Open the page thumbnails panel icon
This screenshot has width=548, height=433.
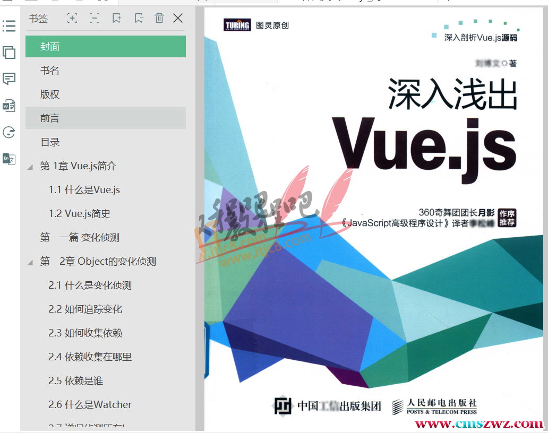9,53
